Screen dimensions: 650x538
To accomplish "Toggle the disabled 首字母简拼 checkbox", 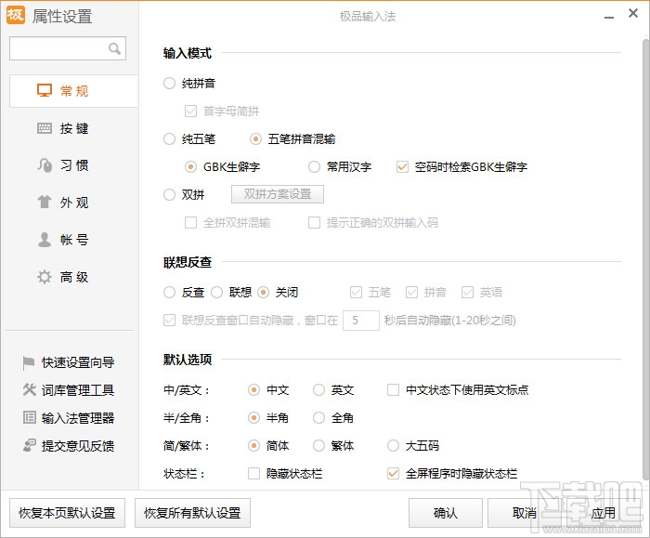I will [x=190, y=112].
